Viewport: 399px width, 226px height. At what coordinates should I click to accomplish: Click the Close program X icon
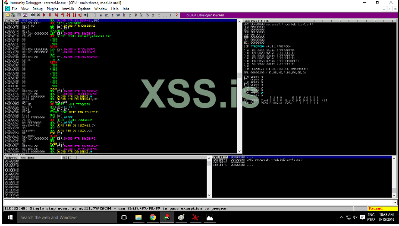pos(38,15)
